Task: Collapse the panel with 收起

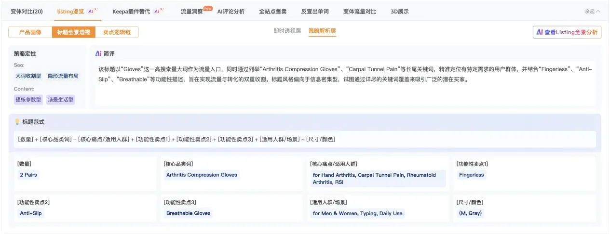Action: coord(592,12)
